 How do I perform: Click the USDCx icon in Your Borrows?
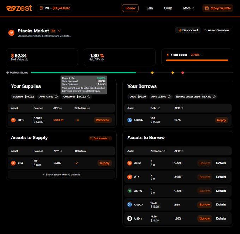pyautogui.click(x=130, y=120)
